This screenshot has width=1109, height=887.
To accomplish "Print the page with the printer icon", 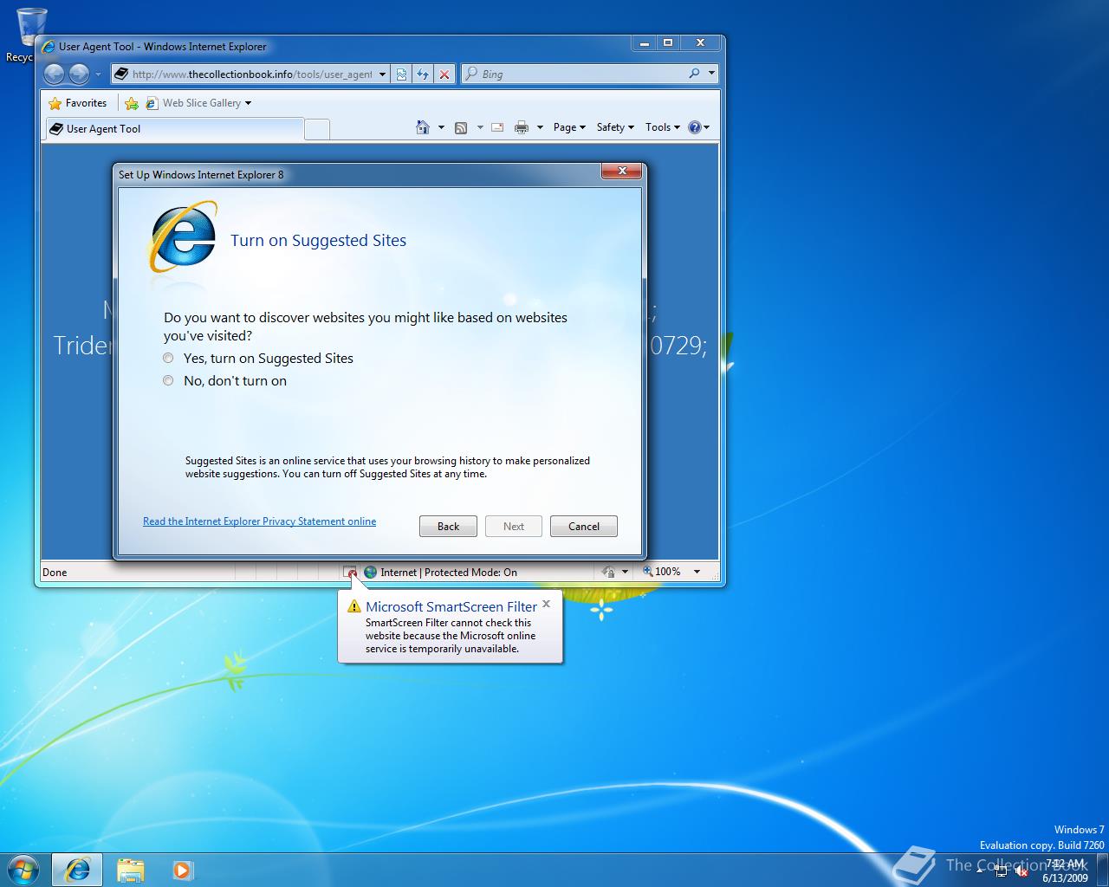I will (x=521, y=127).
